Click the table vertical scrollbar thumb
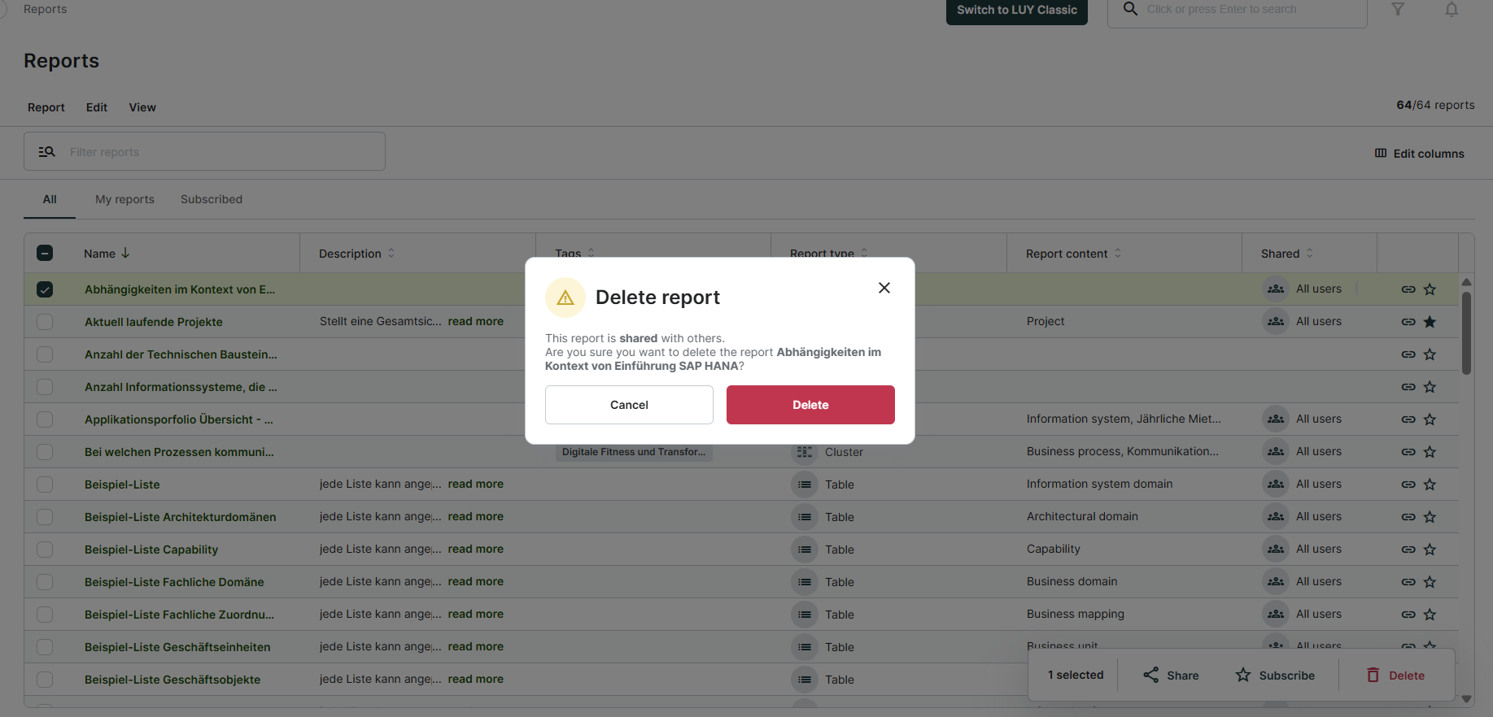Image resolution: width=1493 pixels, height=717 pixels. point(1466,332)
